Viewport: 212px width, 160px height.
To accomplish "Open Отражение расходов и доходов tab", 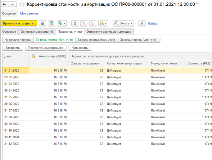I will coord(109,32).
